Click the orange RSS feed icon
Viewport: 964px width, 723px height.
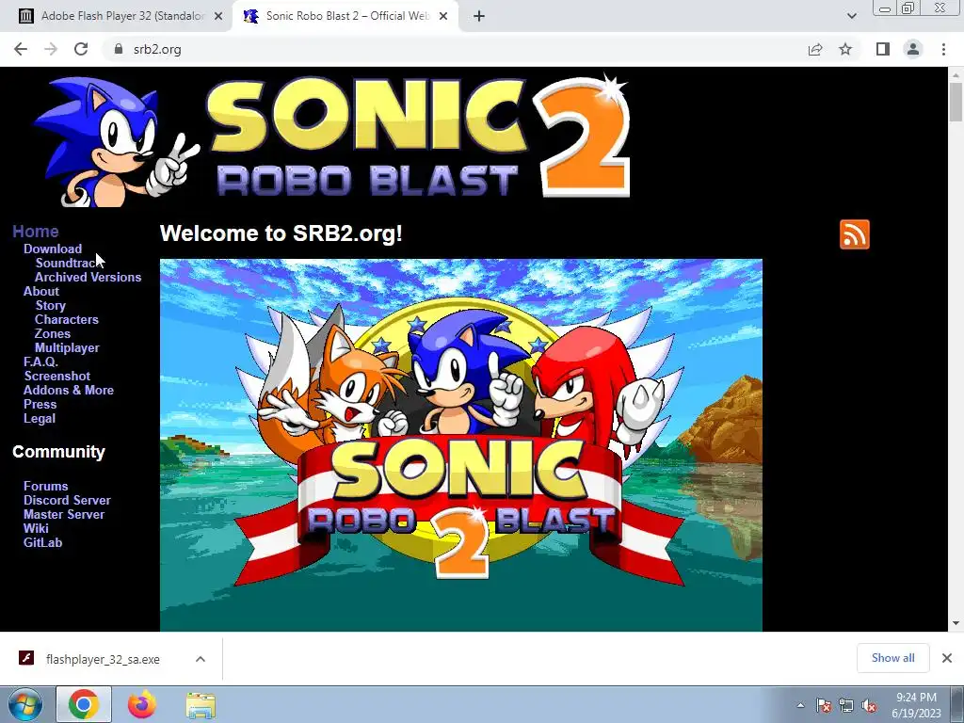click(855, 234)
